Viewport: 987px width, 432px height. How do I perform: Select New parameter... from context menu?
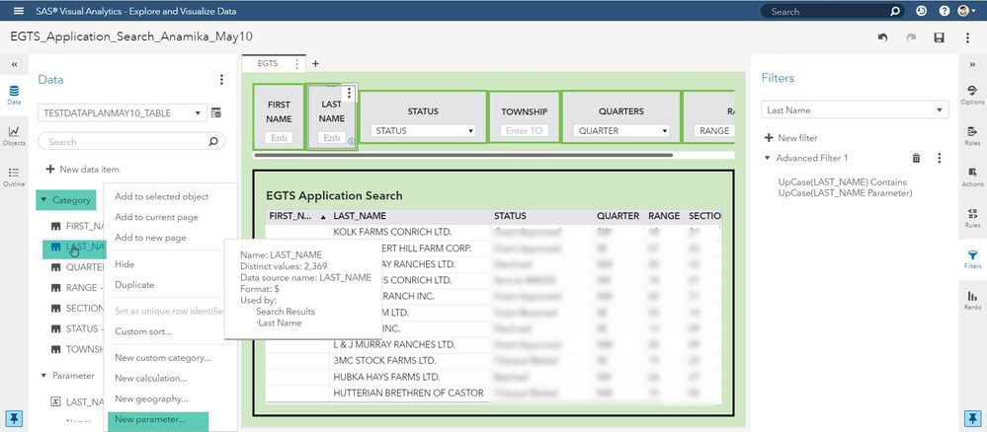pyautogui.click(x=149, y=419)
